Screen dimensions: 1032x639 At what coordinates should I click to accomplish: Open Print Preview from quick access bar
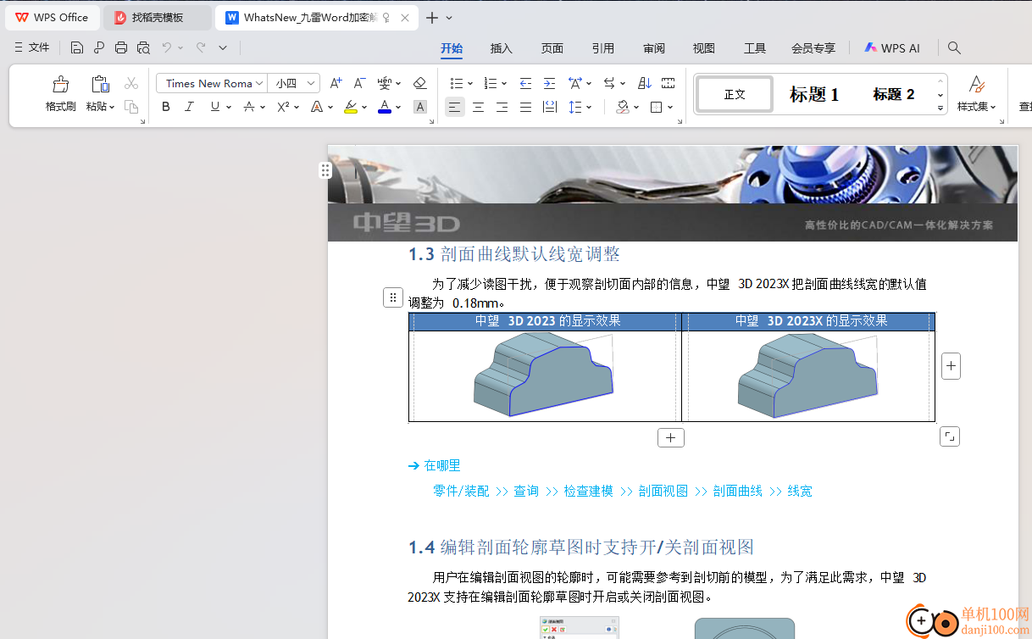(143, 47)
